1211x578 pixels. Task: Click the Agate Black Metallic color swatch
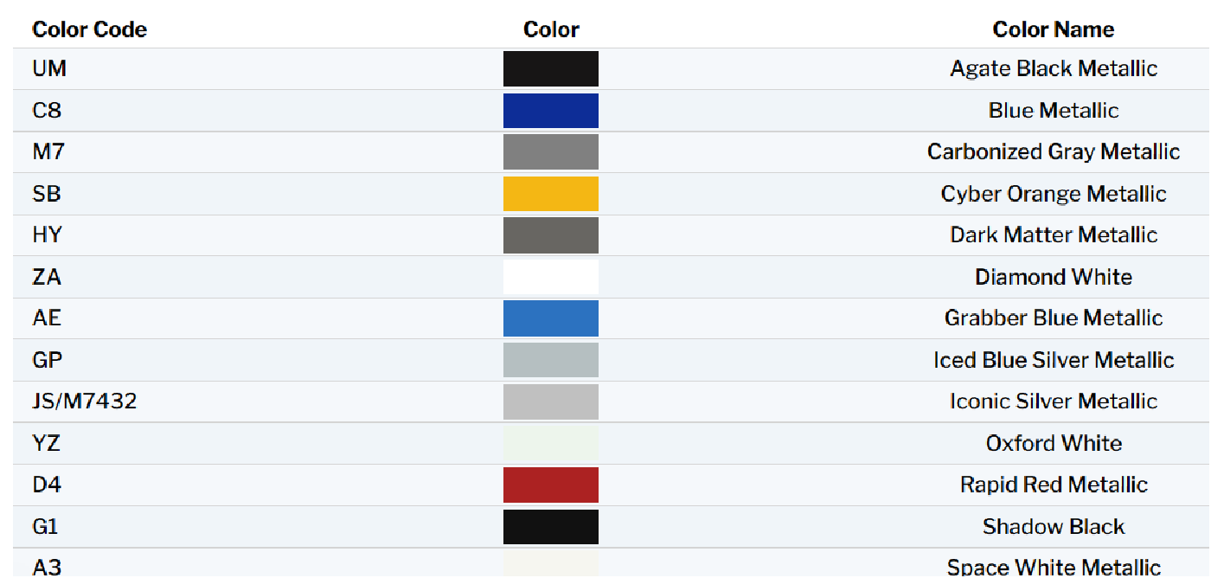click(551, 69)
